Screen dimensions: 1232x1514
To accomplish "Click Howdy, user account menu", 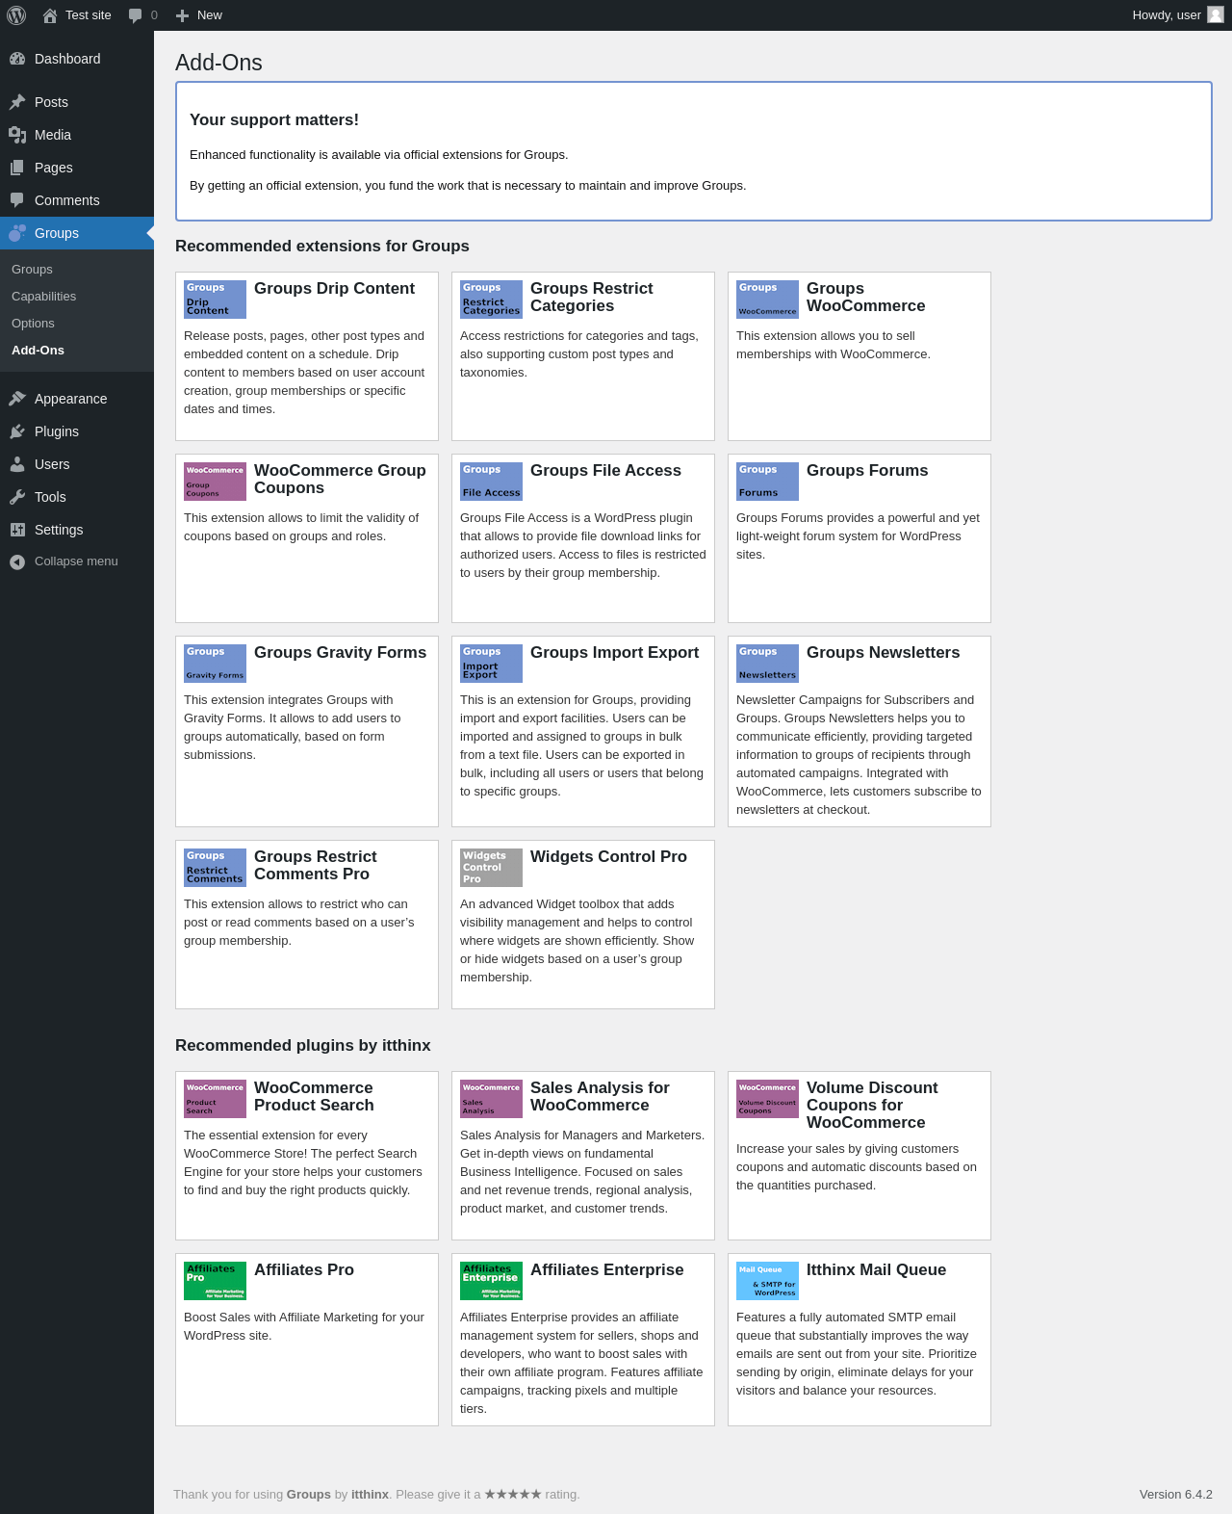I will coord(1177,15).
